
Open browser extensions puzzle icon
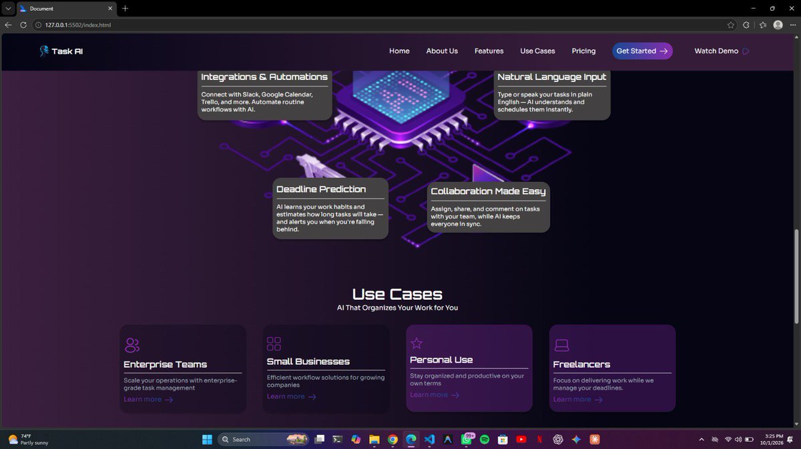pyautogui.click(x=747, y=25)
